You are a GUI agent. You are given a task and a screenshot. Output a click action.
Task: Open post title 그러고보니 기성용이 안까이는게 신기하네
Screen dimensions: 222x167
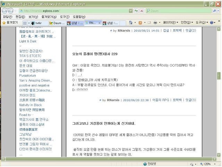pos(104,123)
